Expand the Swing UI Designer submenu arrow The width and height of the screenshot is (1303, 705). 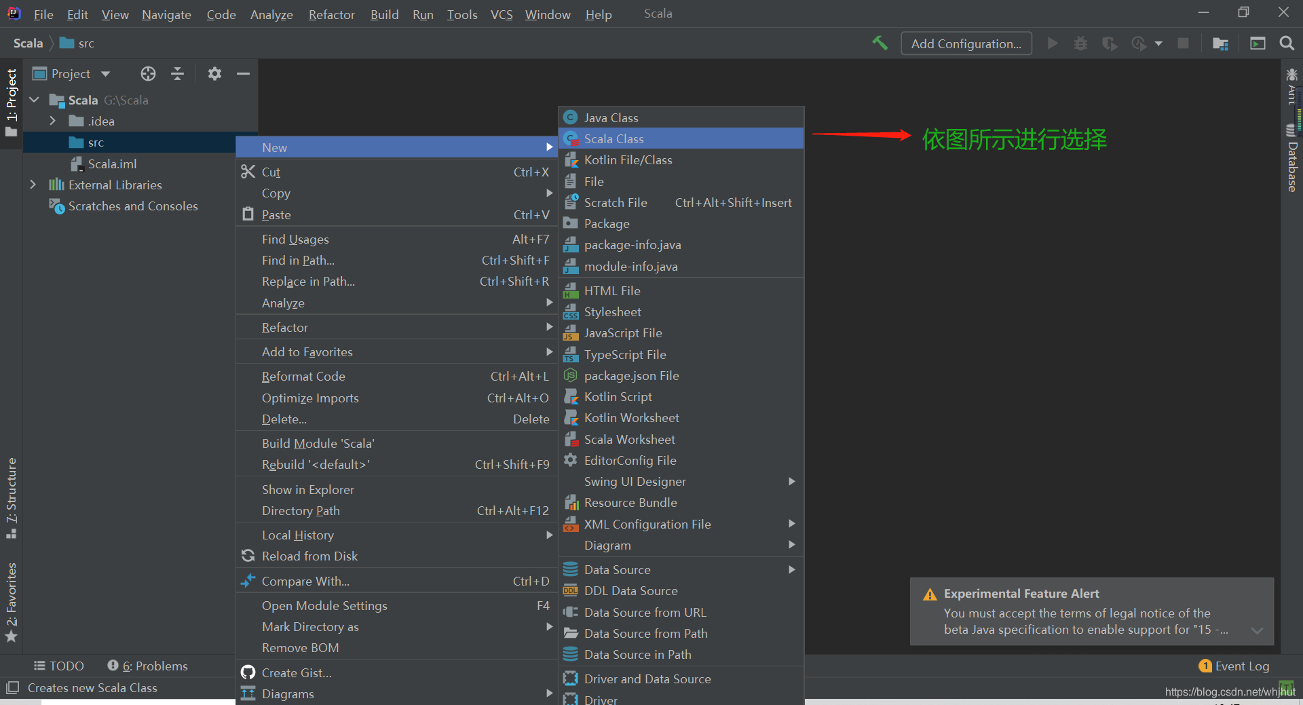[791, 481]
